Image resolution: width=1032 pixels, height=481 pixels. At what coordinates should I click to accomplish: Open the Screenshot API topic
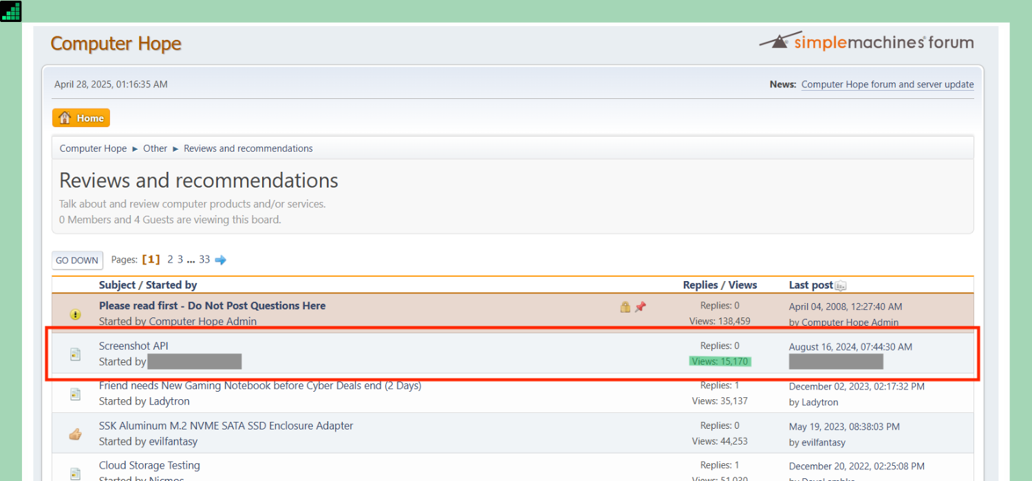pos(133,346)
